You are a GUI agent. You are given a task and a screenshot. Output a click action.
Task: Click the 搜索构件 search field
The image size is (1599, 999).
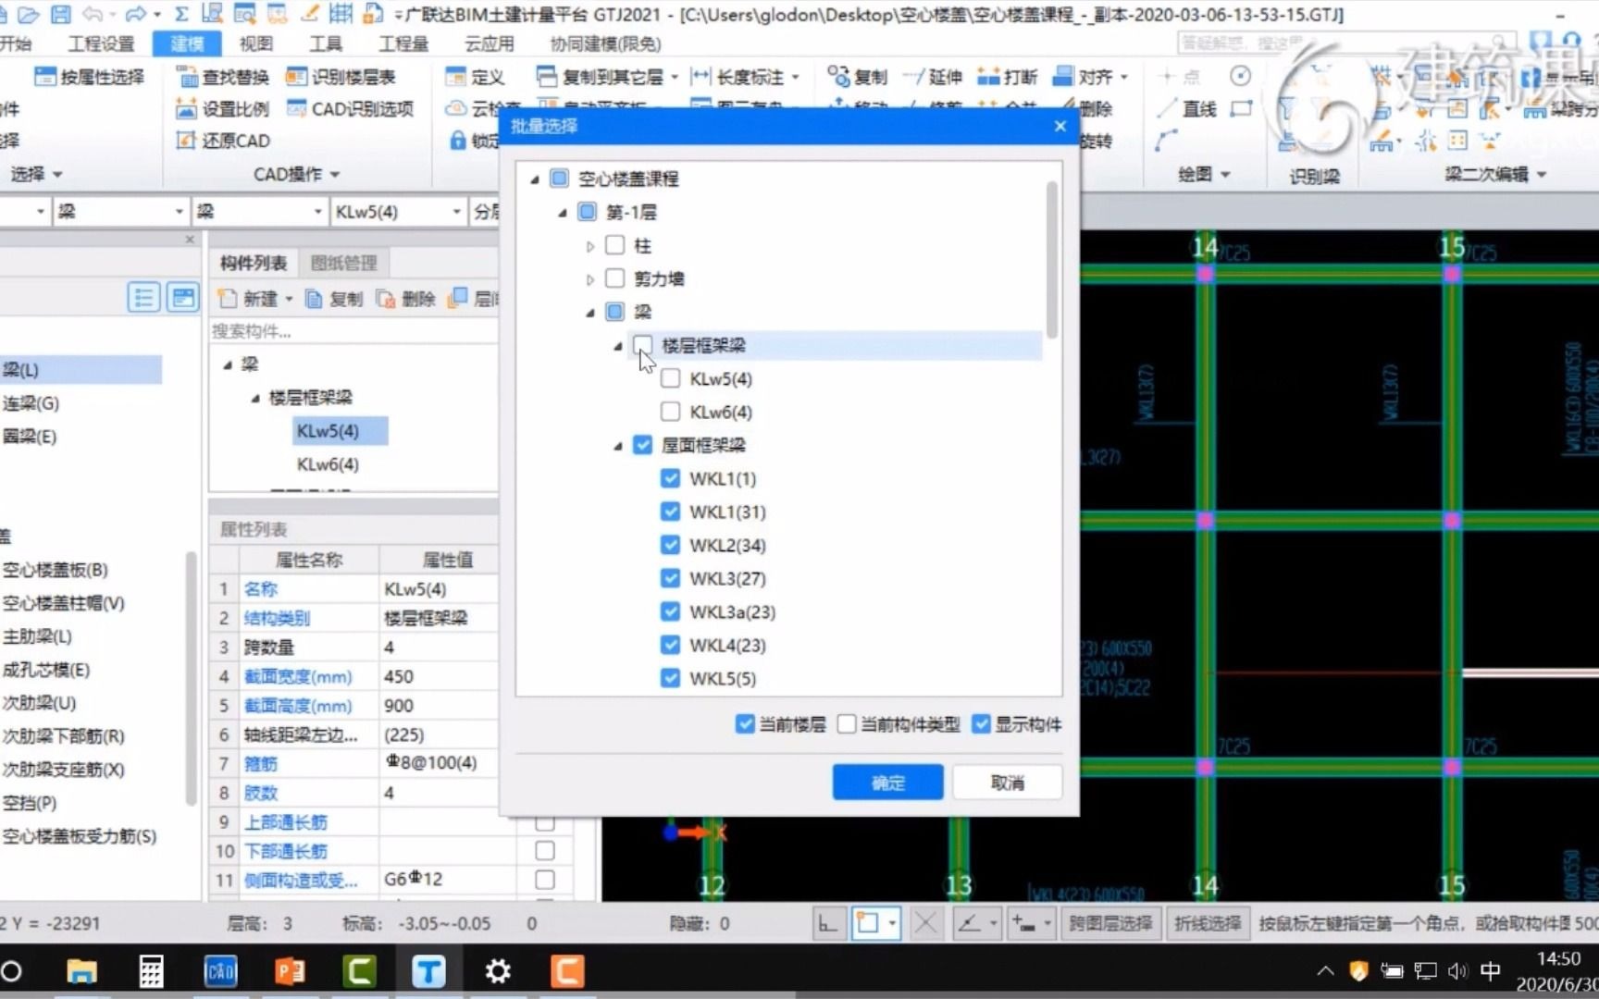tap(353, 331)
